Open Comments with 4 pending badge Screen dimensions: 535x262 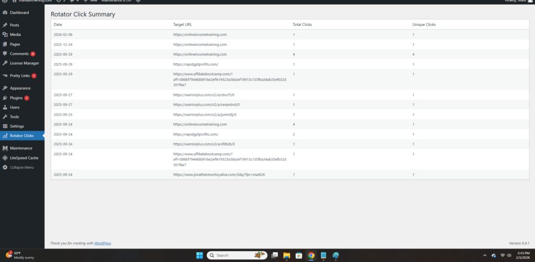[x=20, y=54]
